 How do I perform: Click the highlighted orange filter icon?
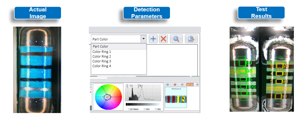coord(190,85)
